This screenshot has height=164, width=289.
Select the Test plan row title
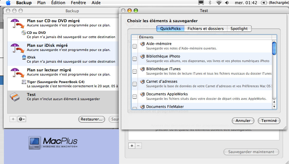pos(31,94)
